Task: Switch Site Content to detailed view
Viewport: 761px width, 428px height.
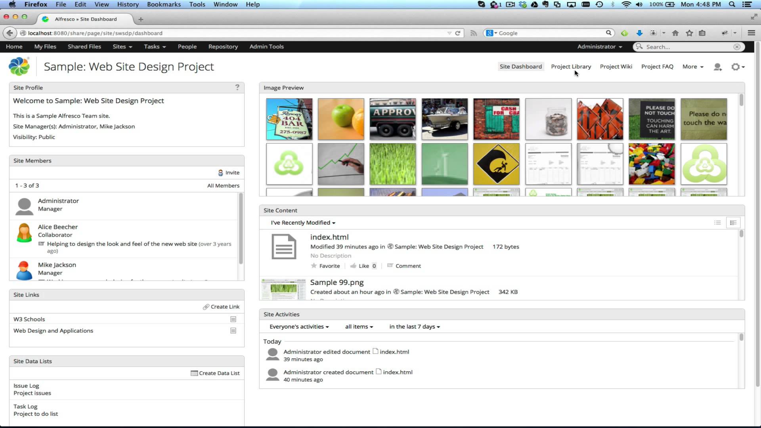Action: [733, 223]
